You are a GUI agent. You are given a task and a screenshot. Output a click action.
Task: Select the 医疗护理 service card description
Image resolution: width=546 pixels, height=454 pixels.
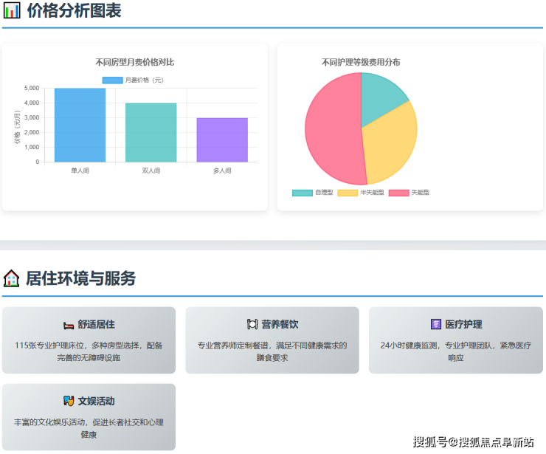point(455,351)
